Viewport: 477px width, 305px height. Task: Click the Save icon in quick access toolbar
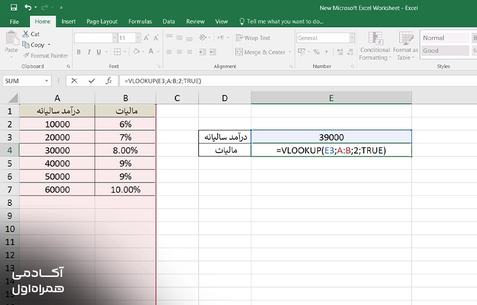[13, 7]
